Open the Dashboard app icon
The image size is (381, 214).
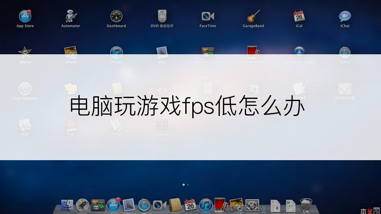pos(116,16)
